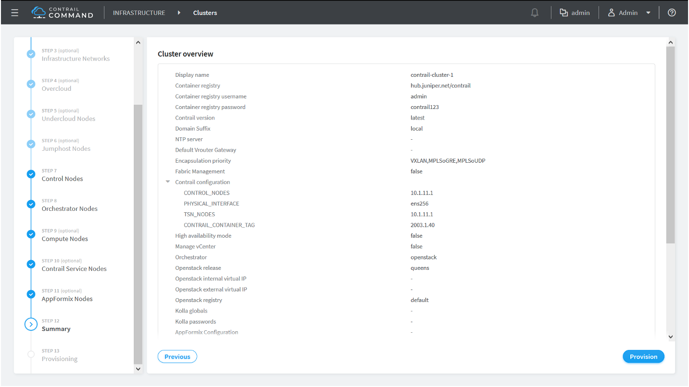Click the Previous button
The height and width of the screenshot is (387, 689).
click(x=177, y=357)
